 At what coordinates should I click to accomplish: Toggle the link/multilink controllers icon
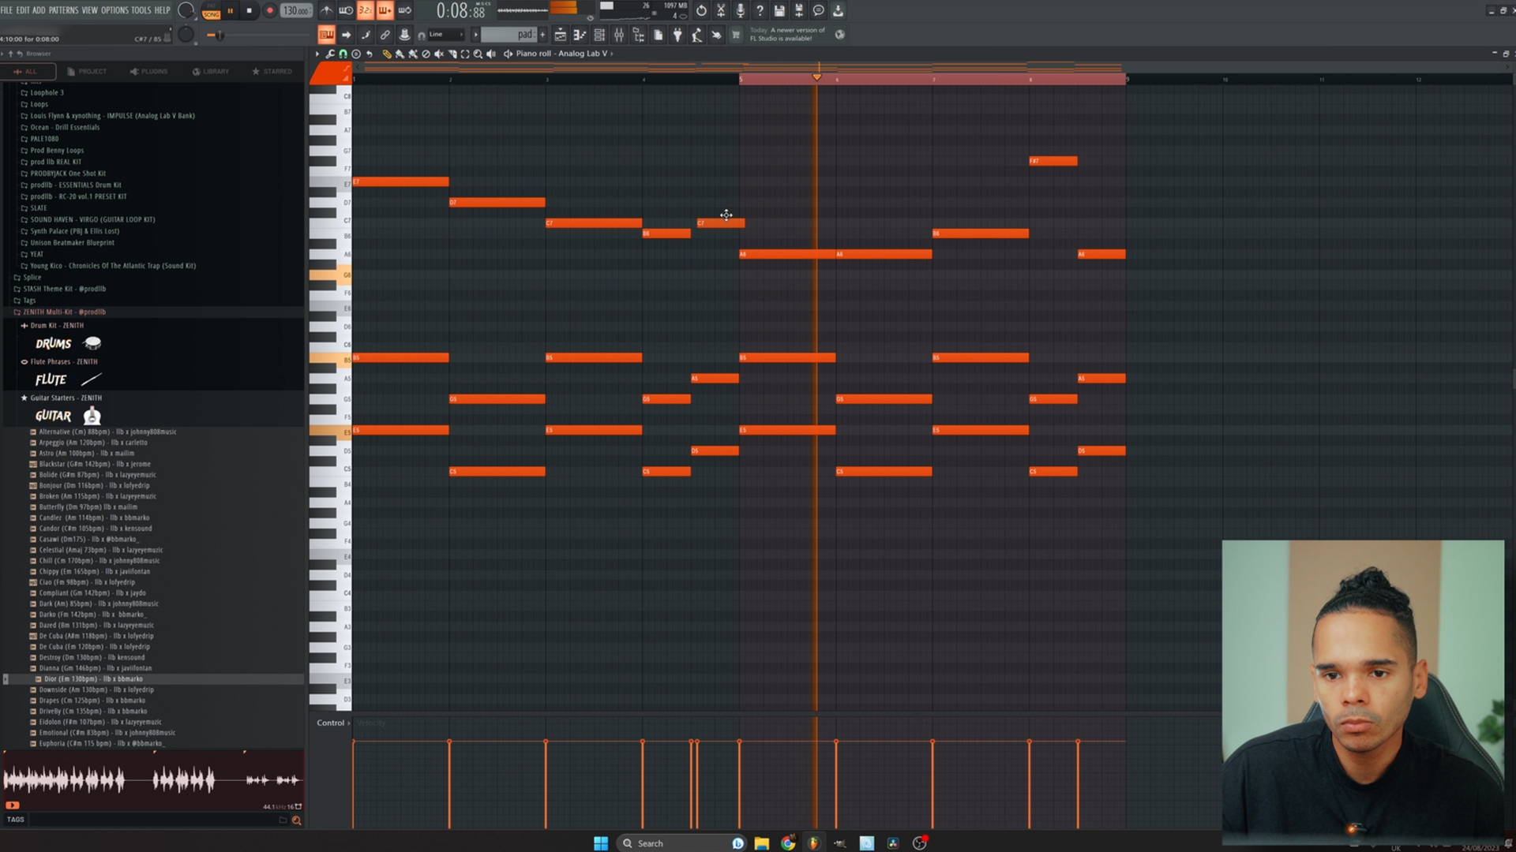point(385,35)
